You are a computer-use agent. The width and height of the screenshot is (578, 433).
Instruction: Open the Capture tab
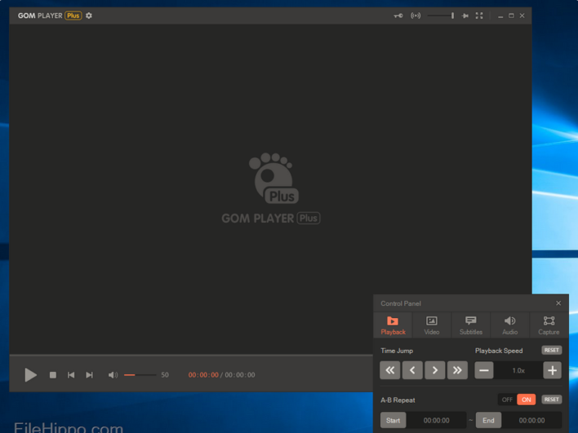[549, 325]
